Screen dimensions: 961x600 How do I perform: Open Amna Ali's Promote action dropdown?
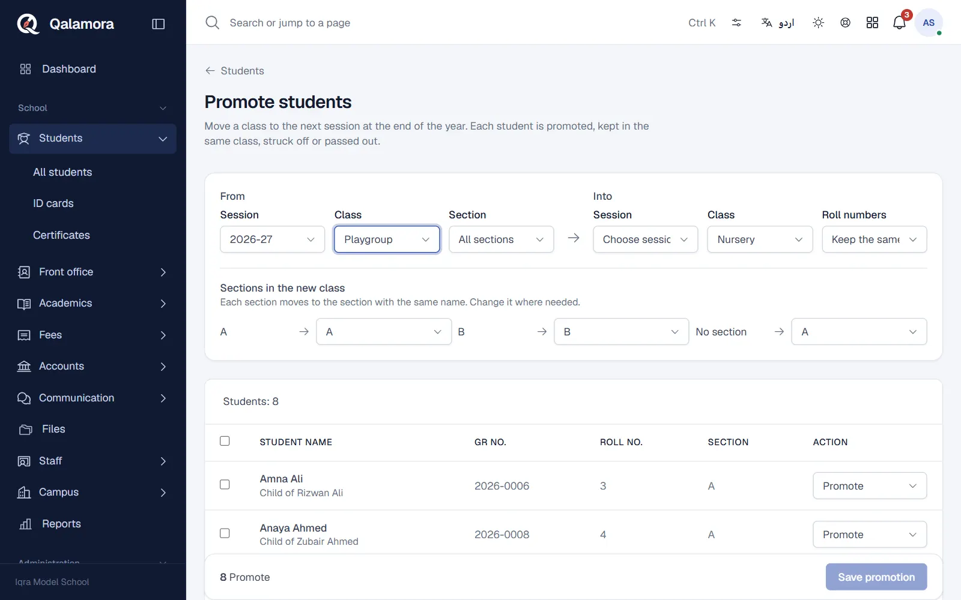[870, 486]
